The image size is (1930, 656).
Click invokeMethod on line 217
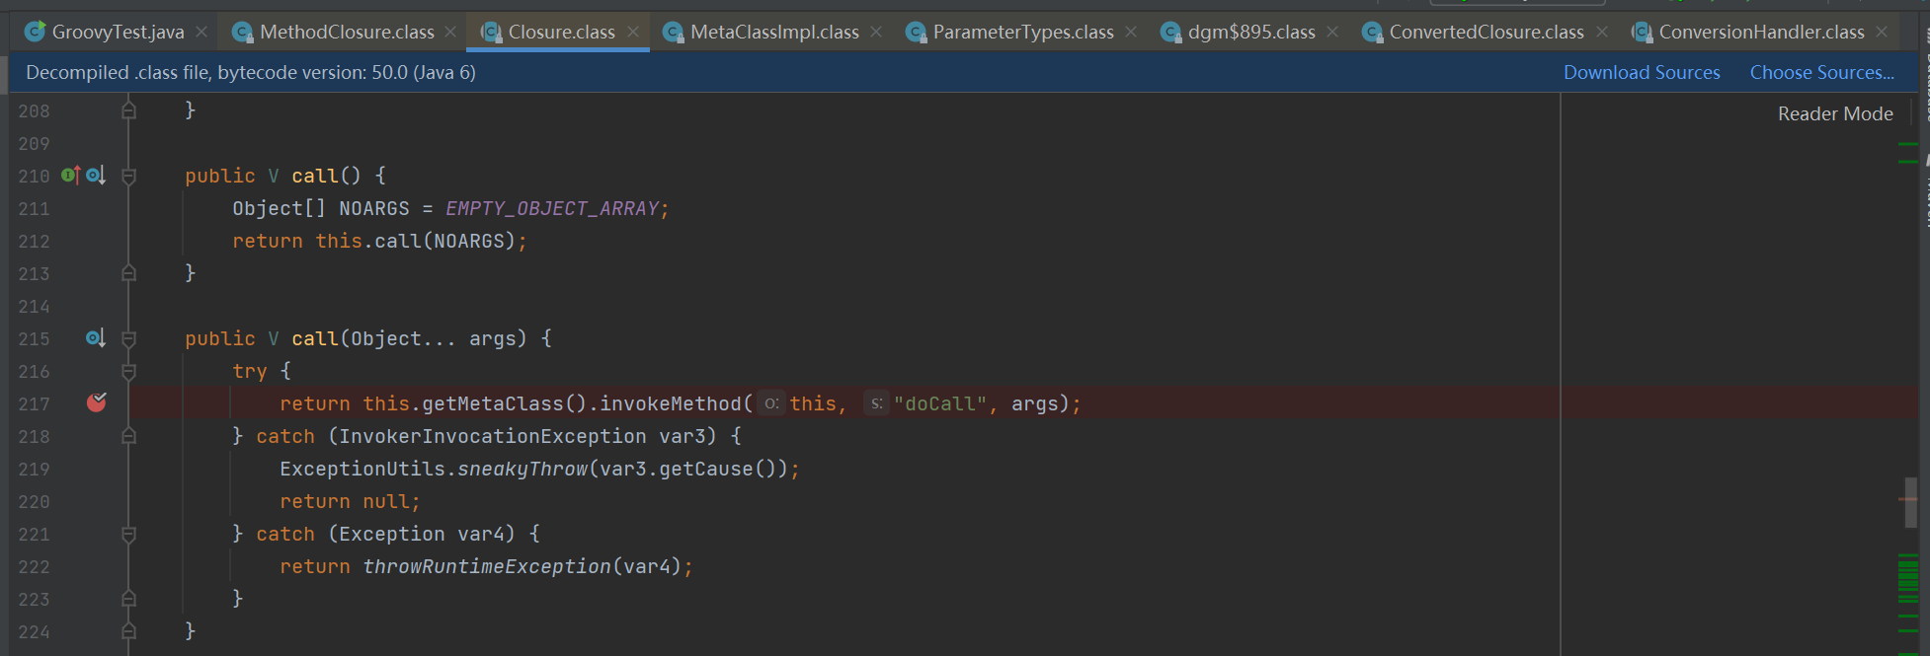coord(671,403)
